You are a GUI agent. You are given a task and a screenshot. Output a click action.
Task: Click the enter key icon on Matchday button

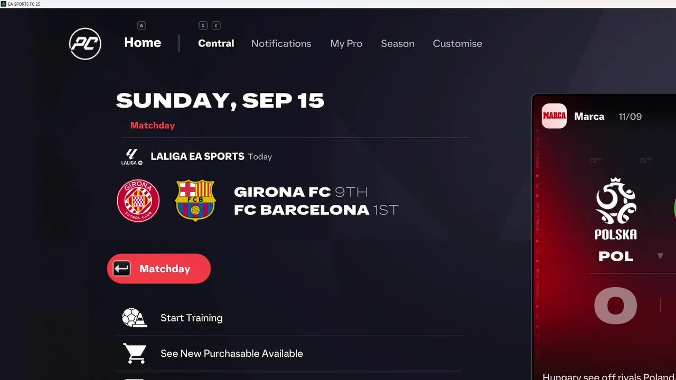pos(121,269)
